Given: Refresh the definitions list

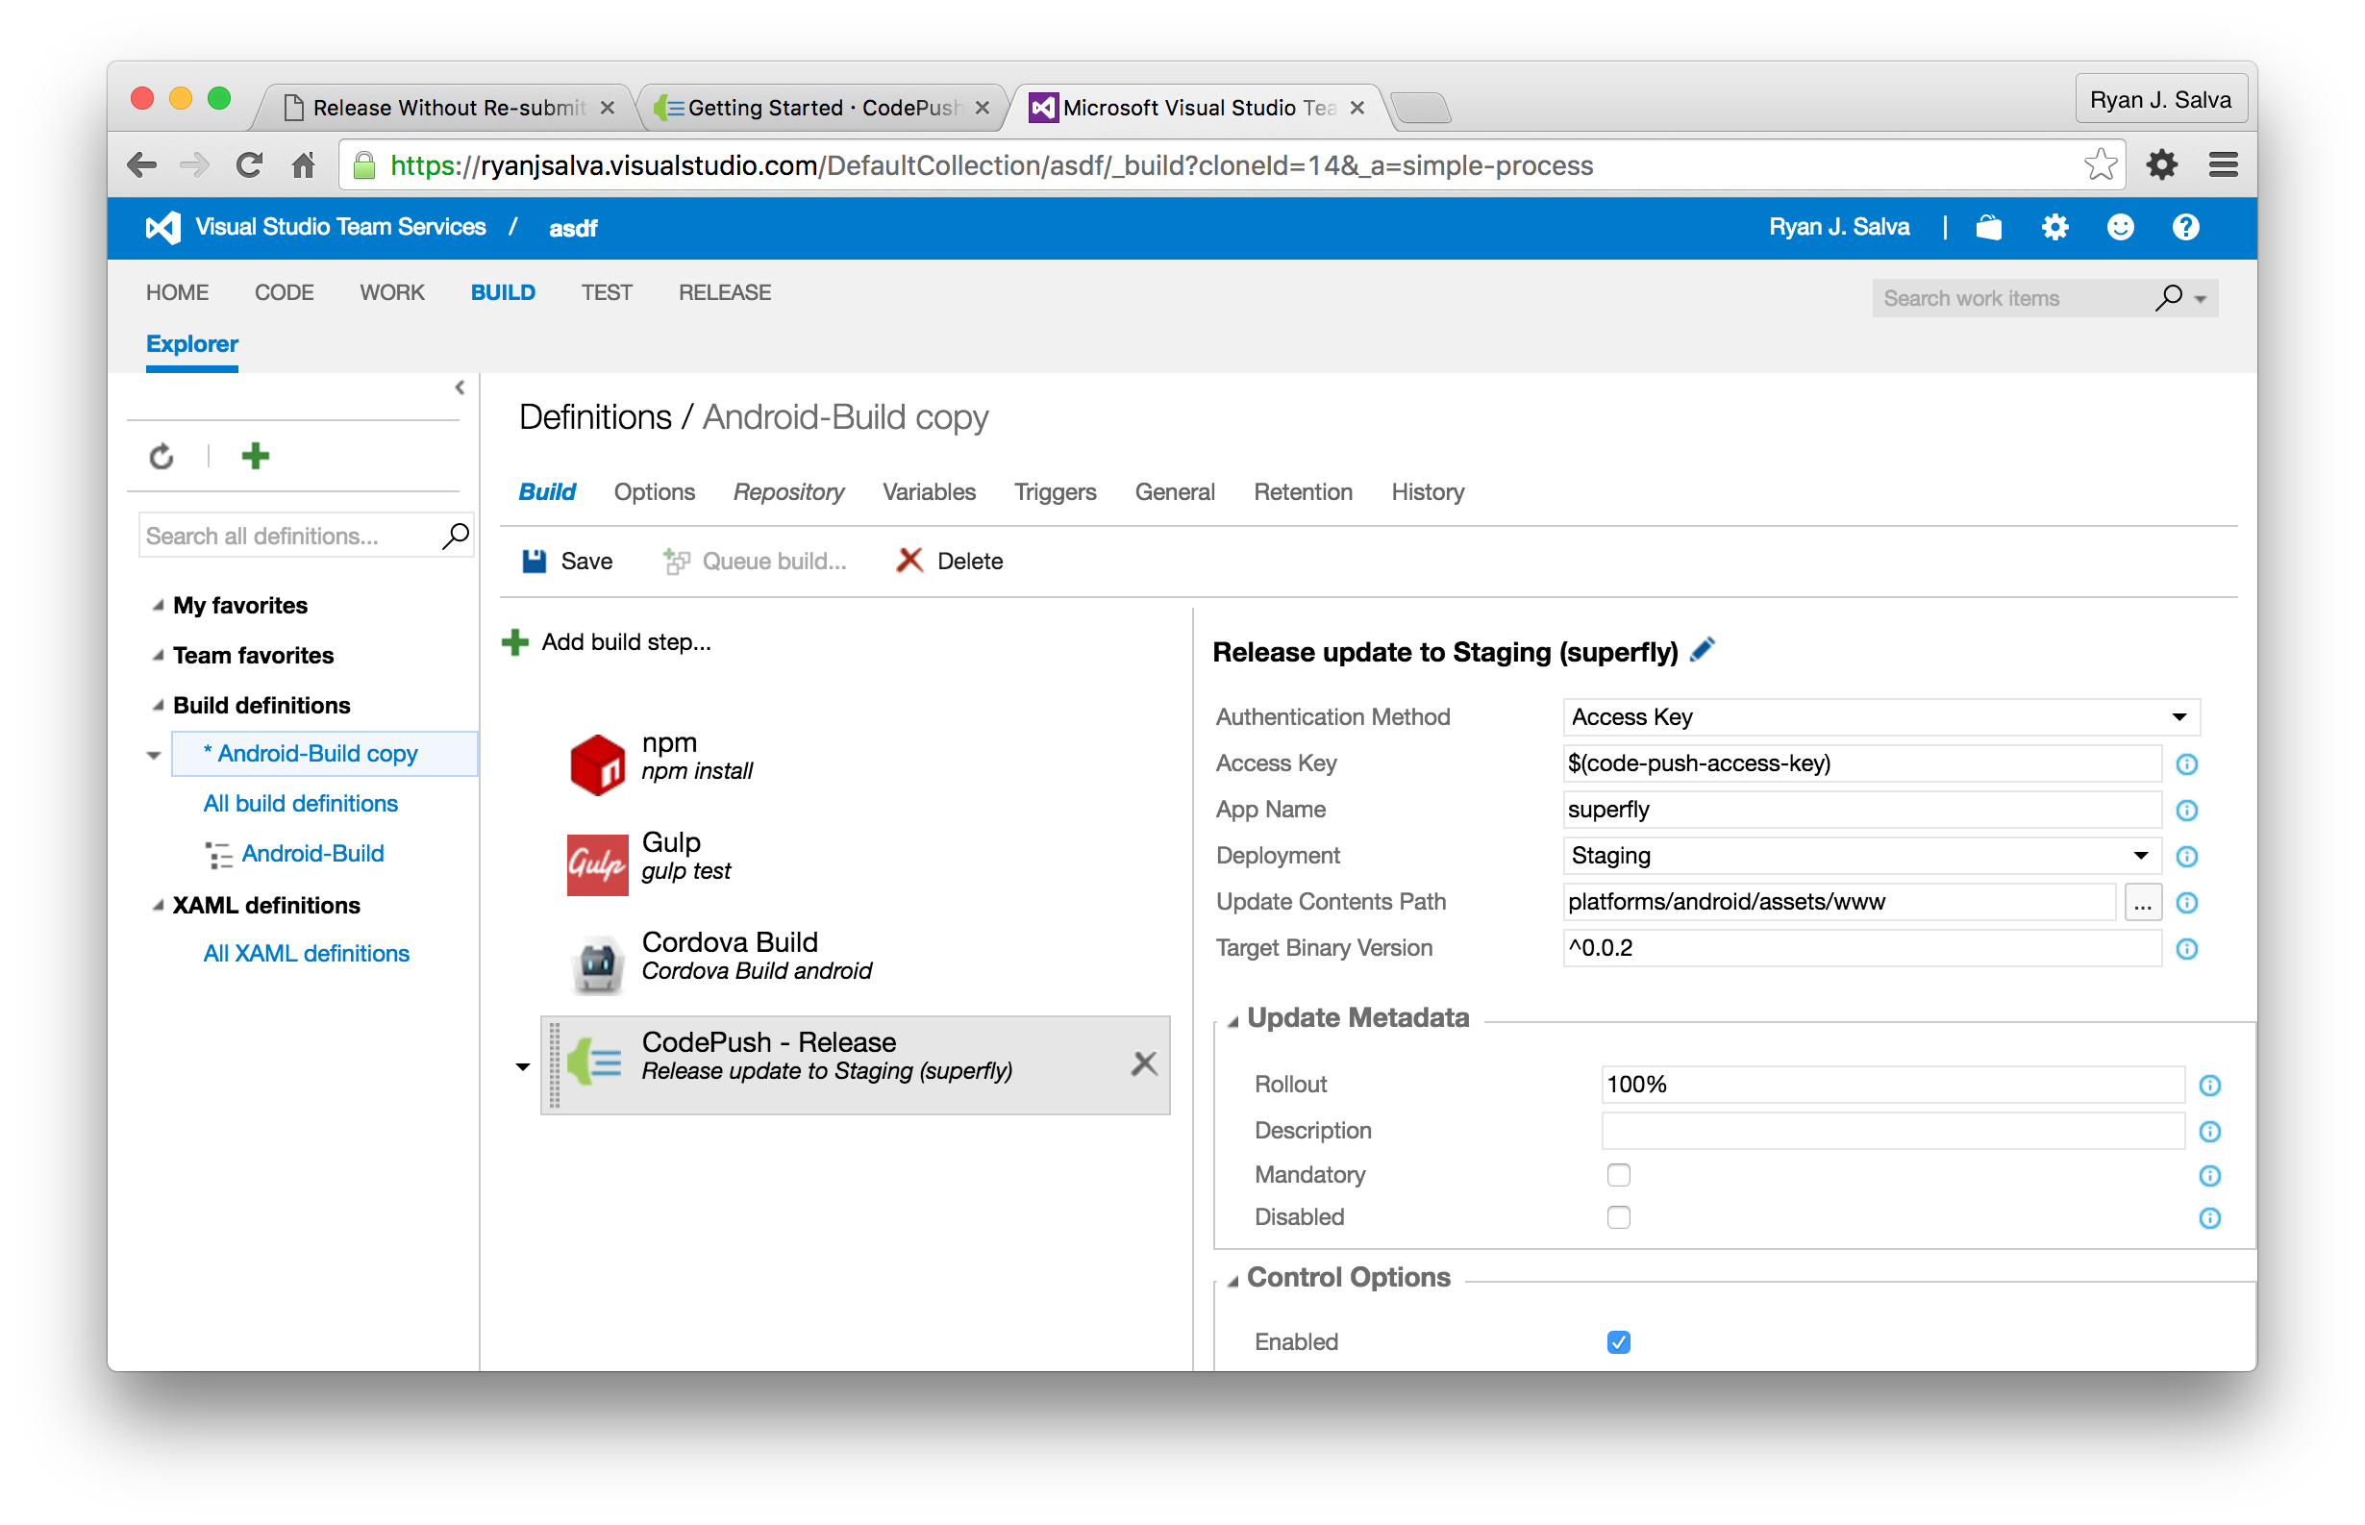Looking at the screenshot, I should (x=162, y=457).
